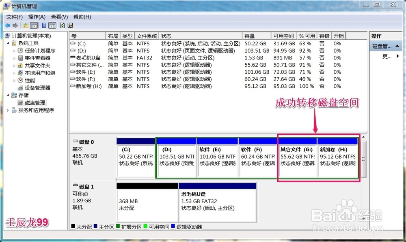406x242 pixels.
Task: Expand the 事件查看器 tree node
Action: tap(14, 58)
